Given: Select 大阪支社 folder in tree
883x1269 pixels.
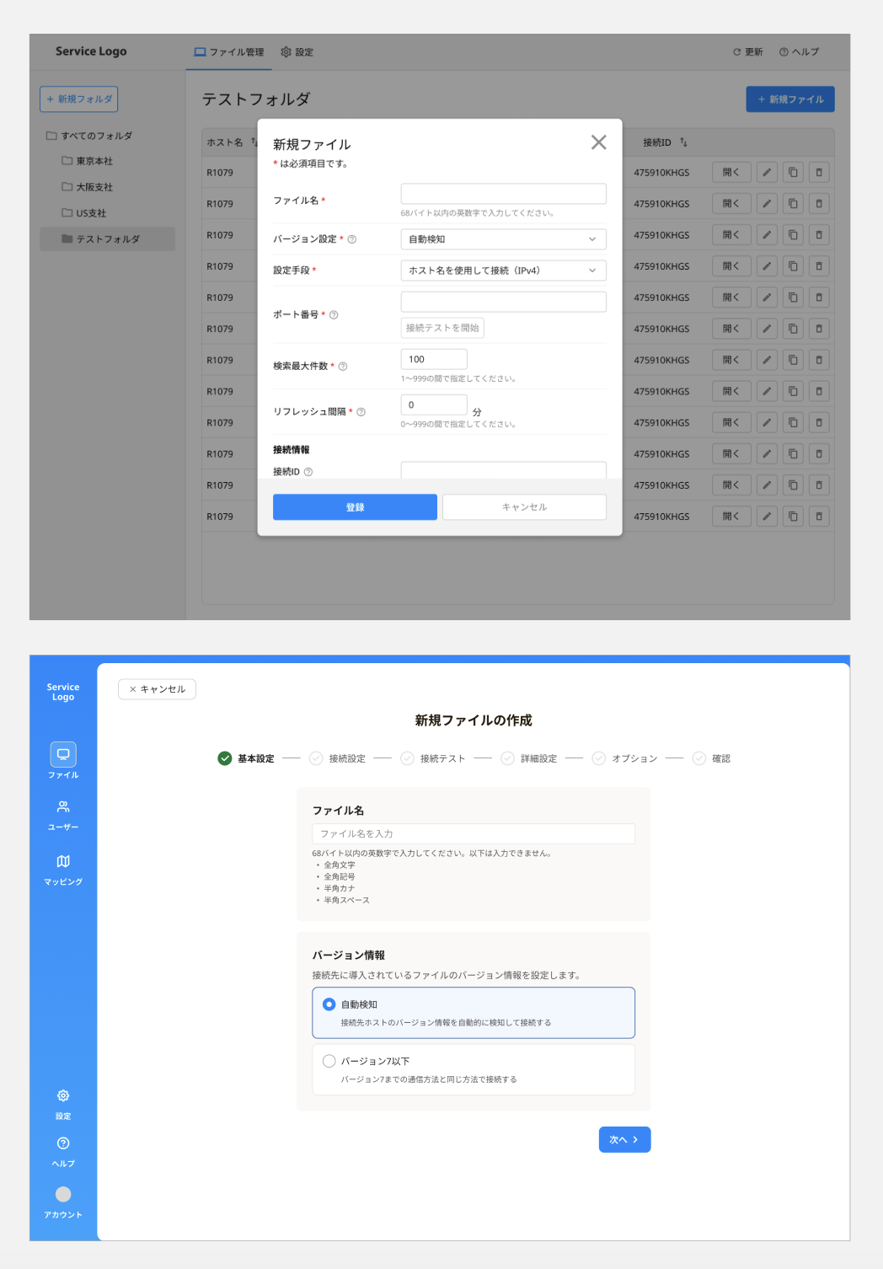Looking at the screenshot, I should pos(88,187).
